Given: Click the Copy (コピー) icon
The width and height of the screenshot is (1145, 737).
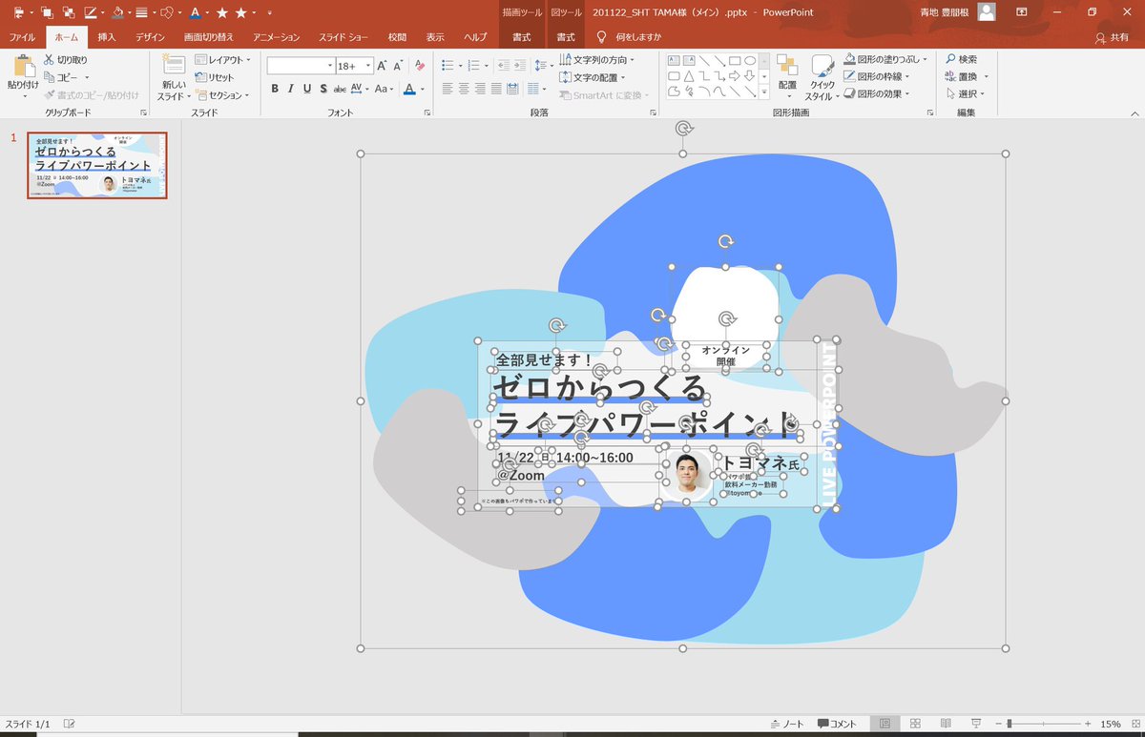Looking at the screenshot, I should pyautogui.click(x=49, y=77).
